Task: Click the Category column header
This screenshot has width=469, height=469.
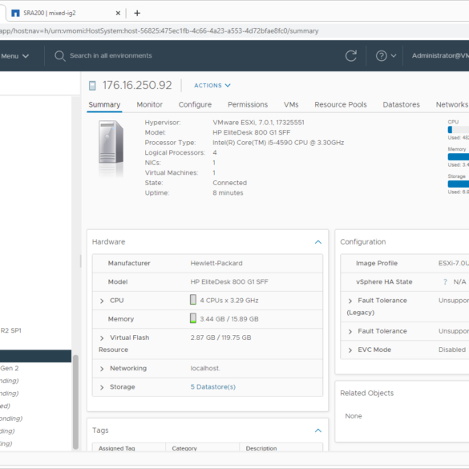Action: pyautogui.click(x=184, y=448)
